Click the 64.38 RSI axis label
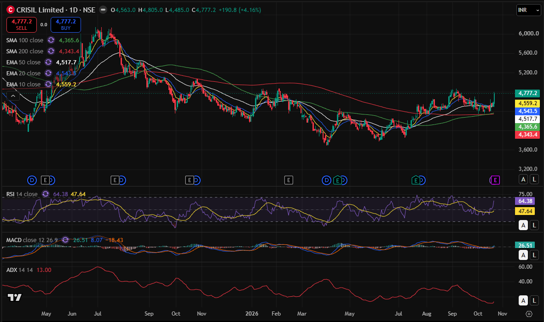Image resolution: width=544 pixels, height=322 pixels. click(525, 201)
